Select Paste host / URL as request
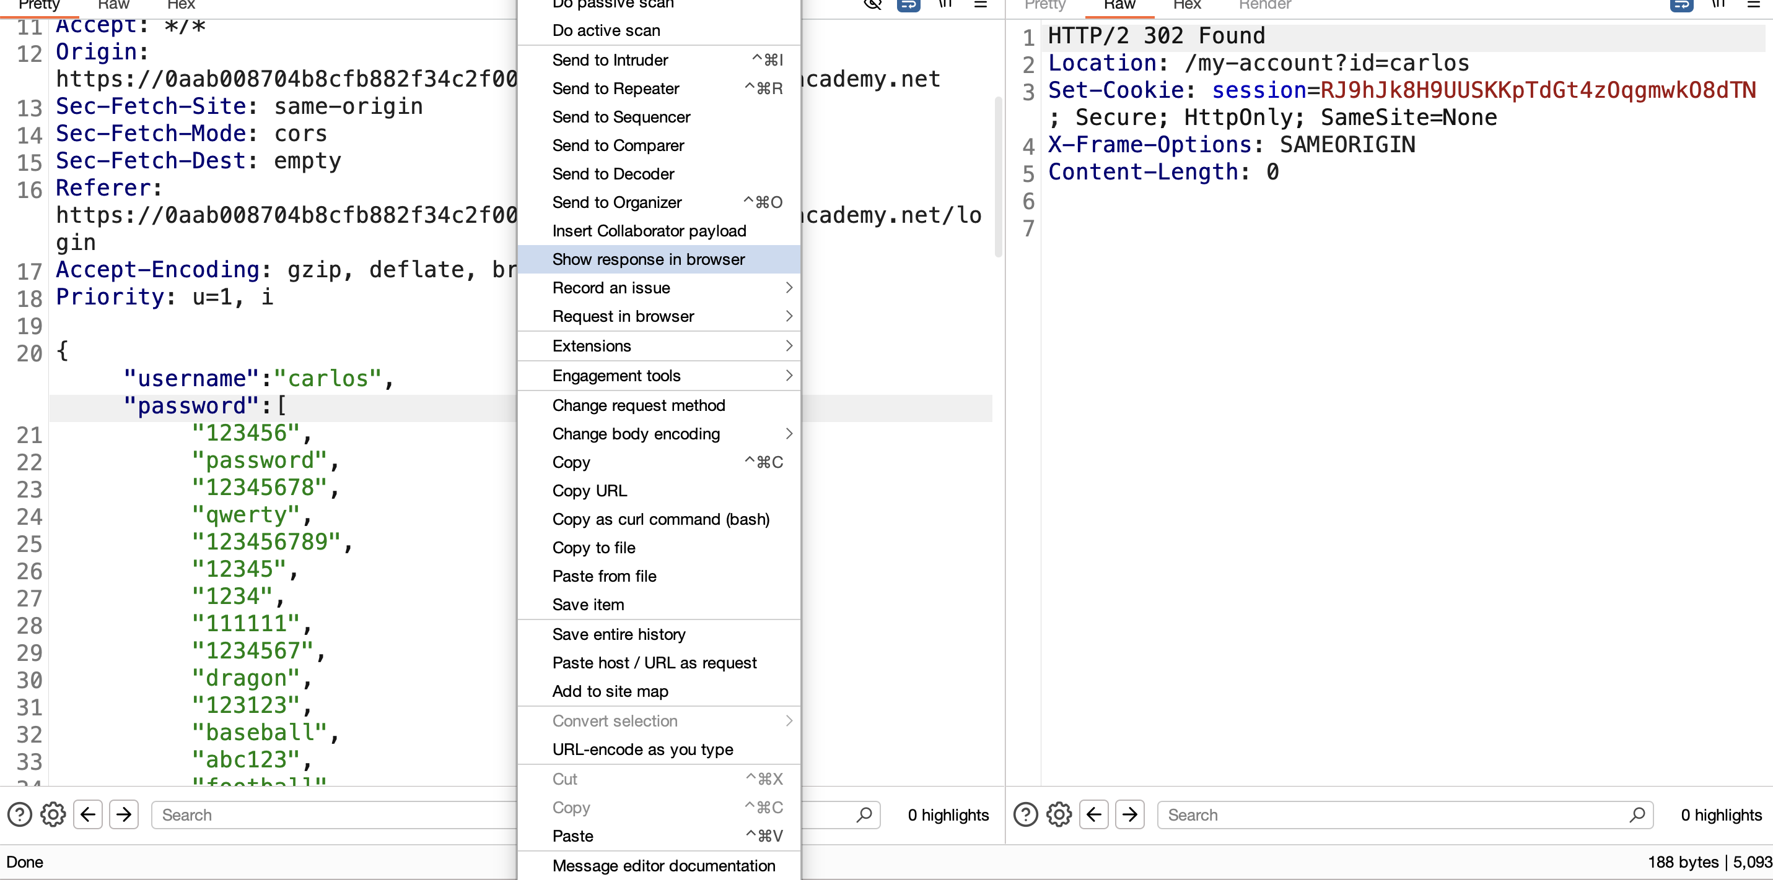 pos(659,663)
